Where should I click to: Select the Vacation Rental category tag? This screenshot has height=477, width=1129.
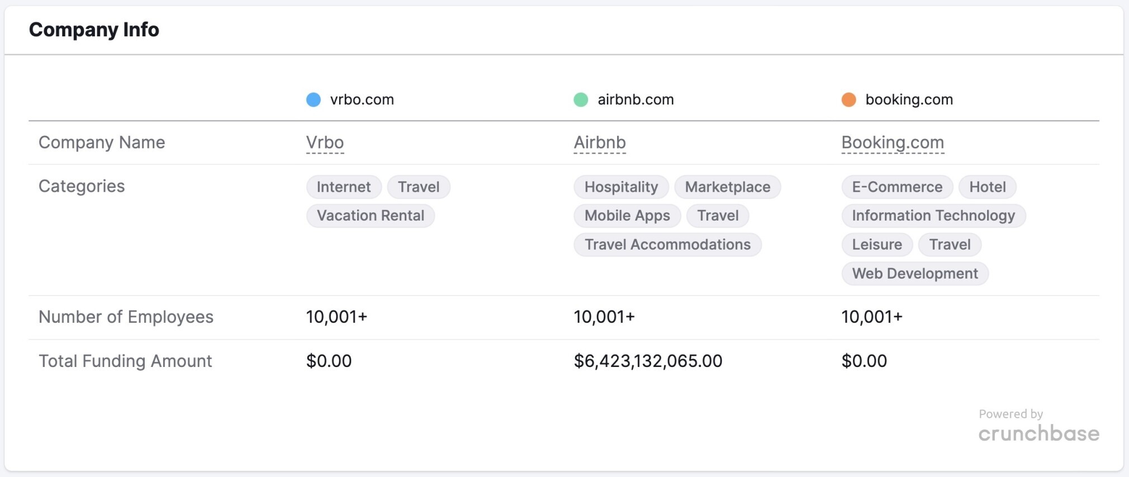coord(370,216)
